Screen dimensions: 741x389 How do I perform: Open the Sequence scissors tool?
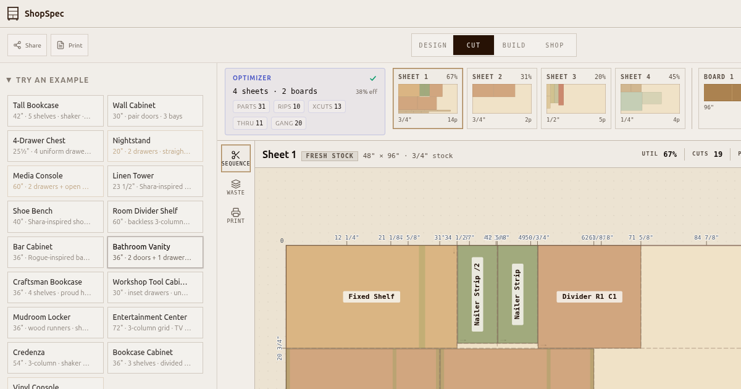pyautogui.click(x=236, y=159)
